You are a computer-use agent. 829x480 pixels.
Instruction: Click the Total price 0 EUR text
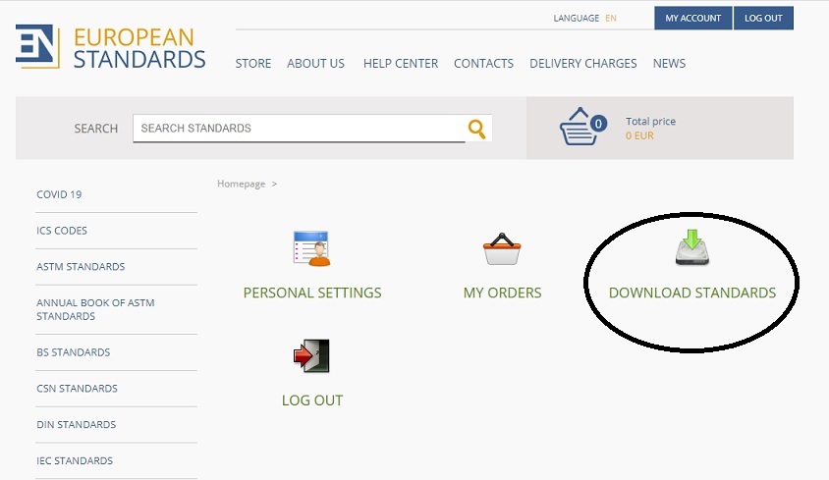tap(650, 129)
